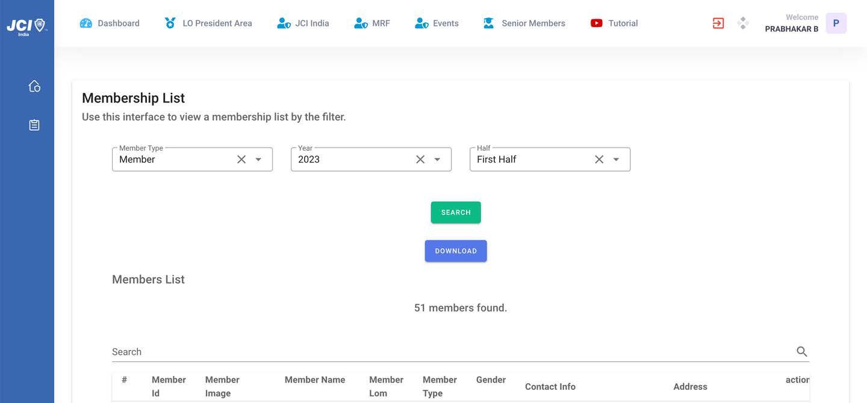Click the red logout icon
Viewport: 867px width, 403px height.
click(718, 23)
